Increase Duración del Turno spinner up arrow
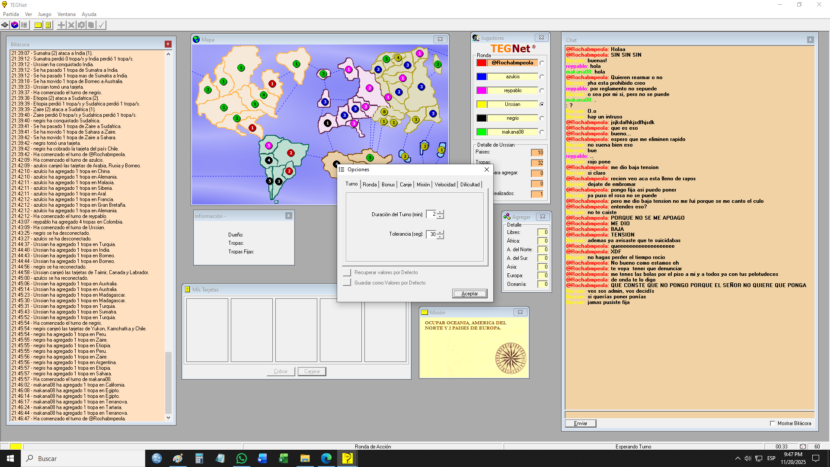The image size is (830, 467). pyautogui.click(x=440, y=212)
